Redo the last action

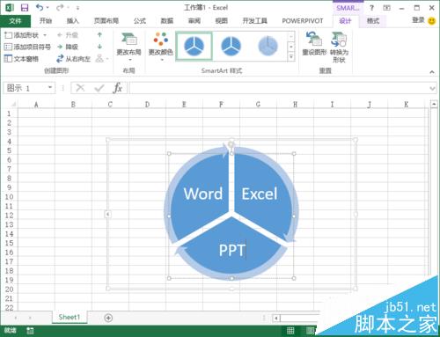click(x=60, y=8)
